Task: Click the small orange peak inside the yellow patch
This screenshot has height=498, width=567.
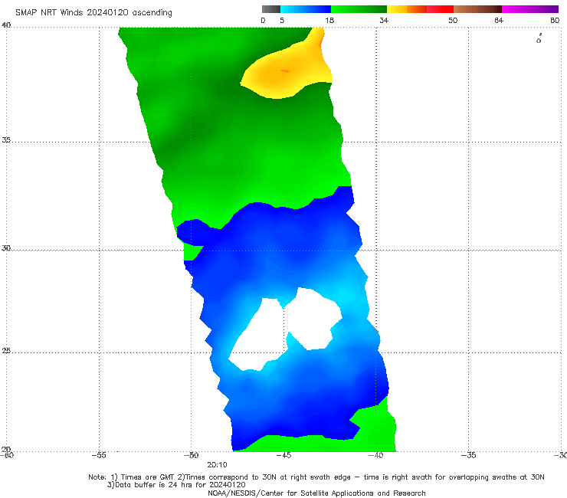Action: 284,71
